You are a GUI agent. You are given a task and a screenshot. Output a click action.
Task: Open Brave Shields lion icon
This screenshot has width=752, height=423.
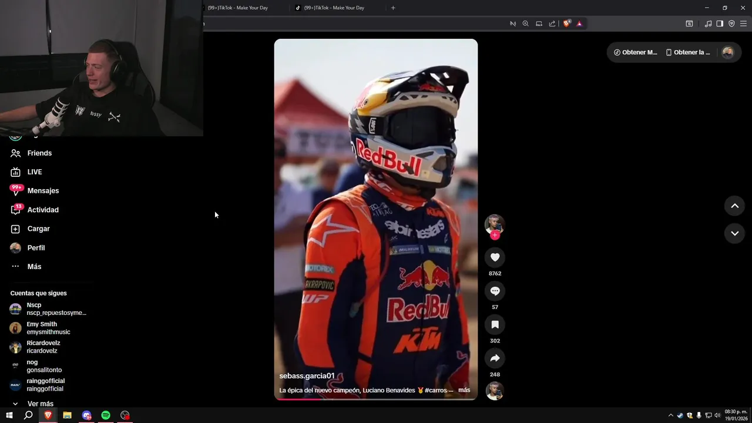566,23
